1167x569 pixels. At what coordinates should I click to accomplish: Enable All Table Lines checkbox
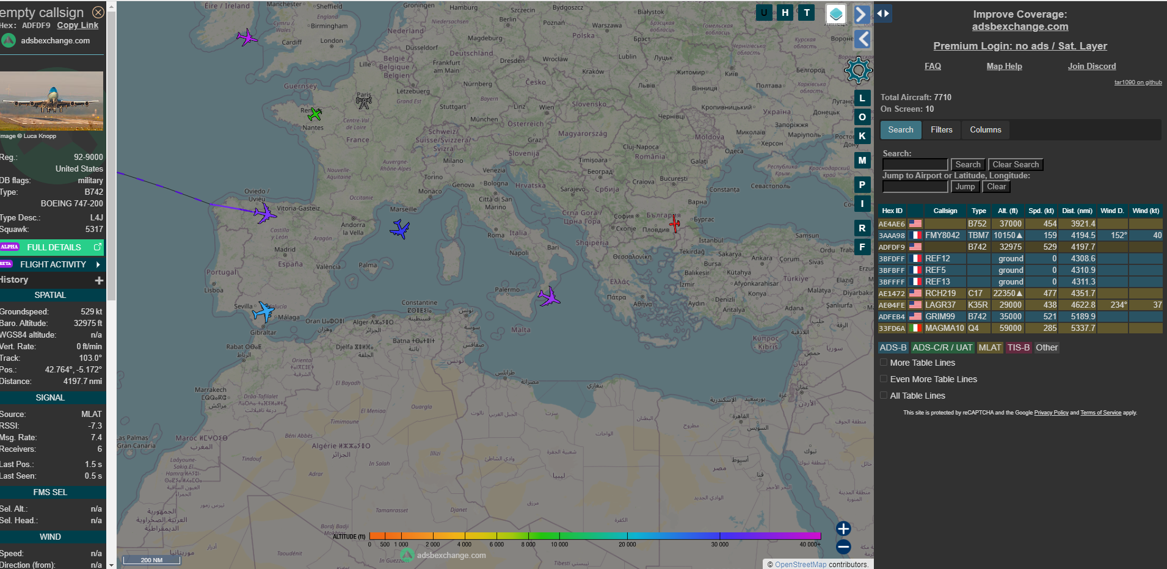[884, 395]
